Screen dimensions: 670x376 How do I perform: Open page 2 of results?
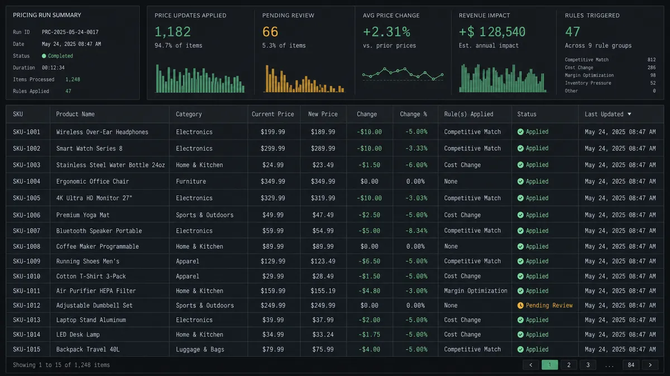[x=568, y=365]
